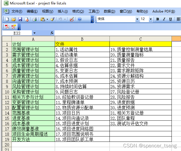The height and width of the screenshot is (151, 181).
Task: Expand PDF toolbar options arrow
Action: click(19, 27)
